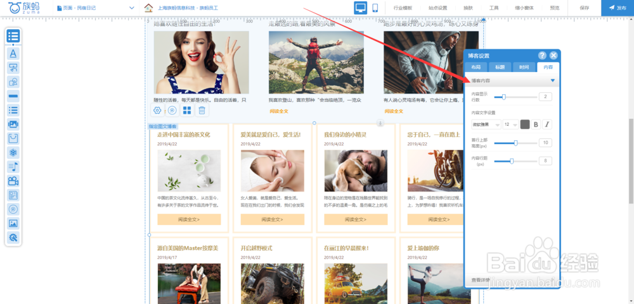Viewport: 634px width, 304px height.
Task: Open the font family dropdown '微软雅黑'
Action: [486, 125]
